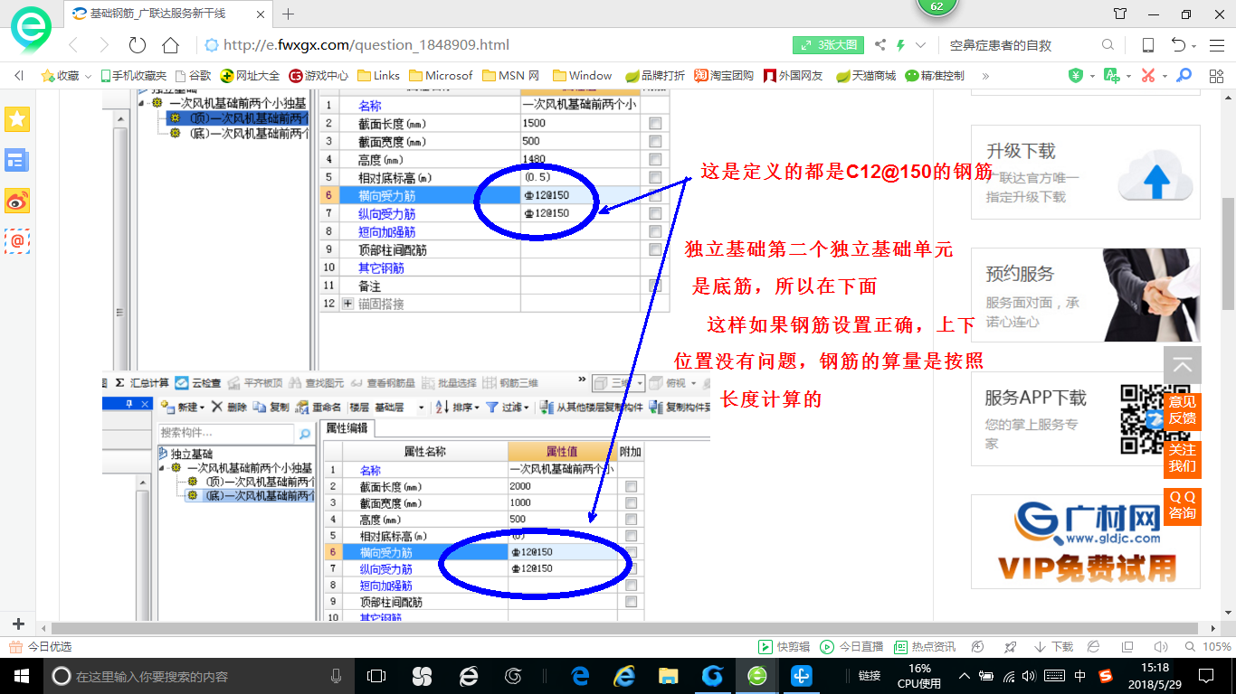Click the 关注我们 orange button
Image resolution: width=1236 pixels, height=694 pixels.
coord(1182,458)
